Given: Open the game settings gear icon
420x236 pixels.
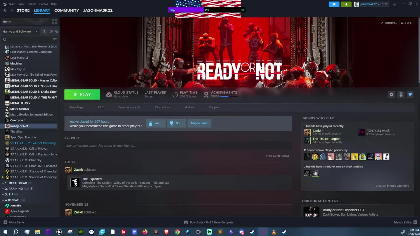Looking at the screenshot, I should click(391, 94).
